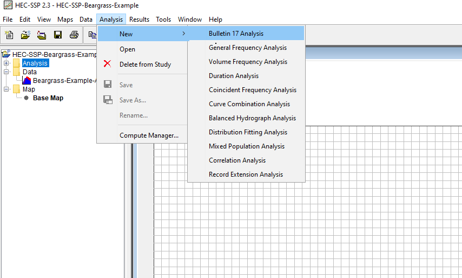Close the open Analysis menu
The image size is (462, 278).
click(111, 19)
